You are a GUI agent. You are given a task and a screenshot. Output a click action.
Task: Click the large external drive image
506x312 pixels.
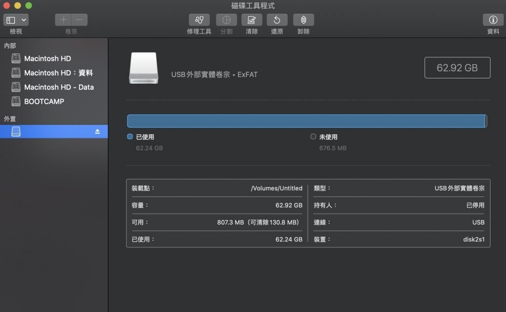(x=144, y=68)
